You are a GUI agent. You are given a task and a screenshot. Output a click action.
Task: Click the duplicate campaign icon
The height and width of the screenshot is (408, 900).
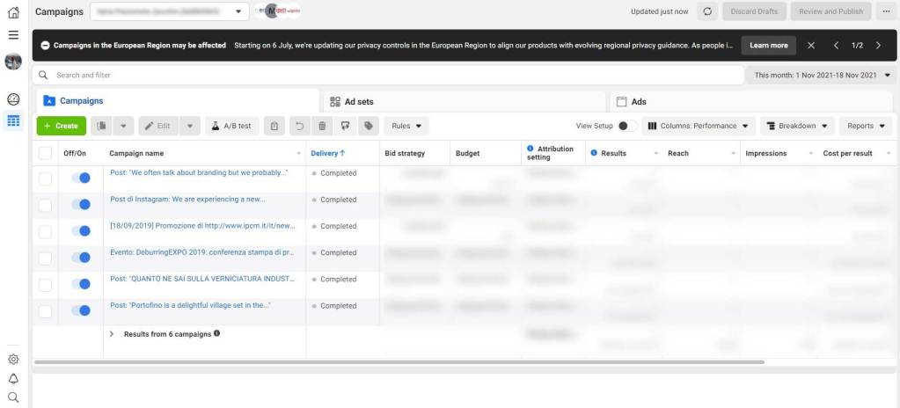click(x=102, y=126)
